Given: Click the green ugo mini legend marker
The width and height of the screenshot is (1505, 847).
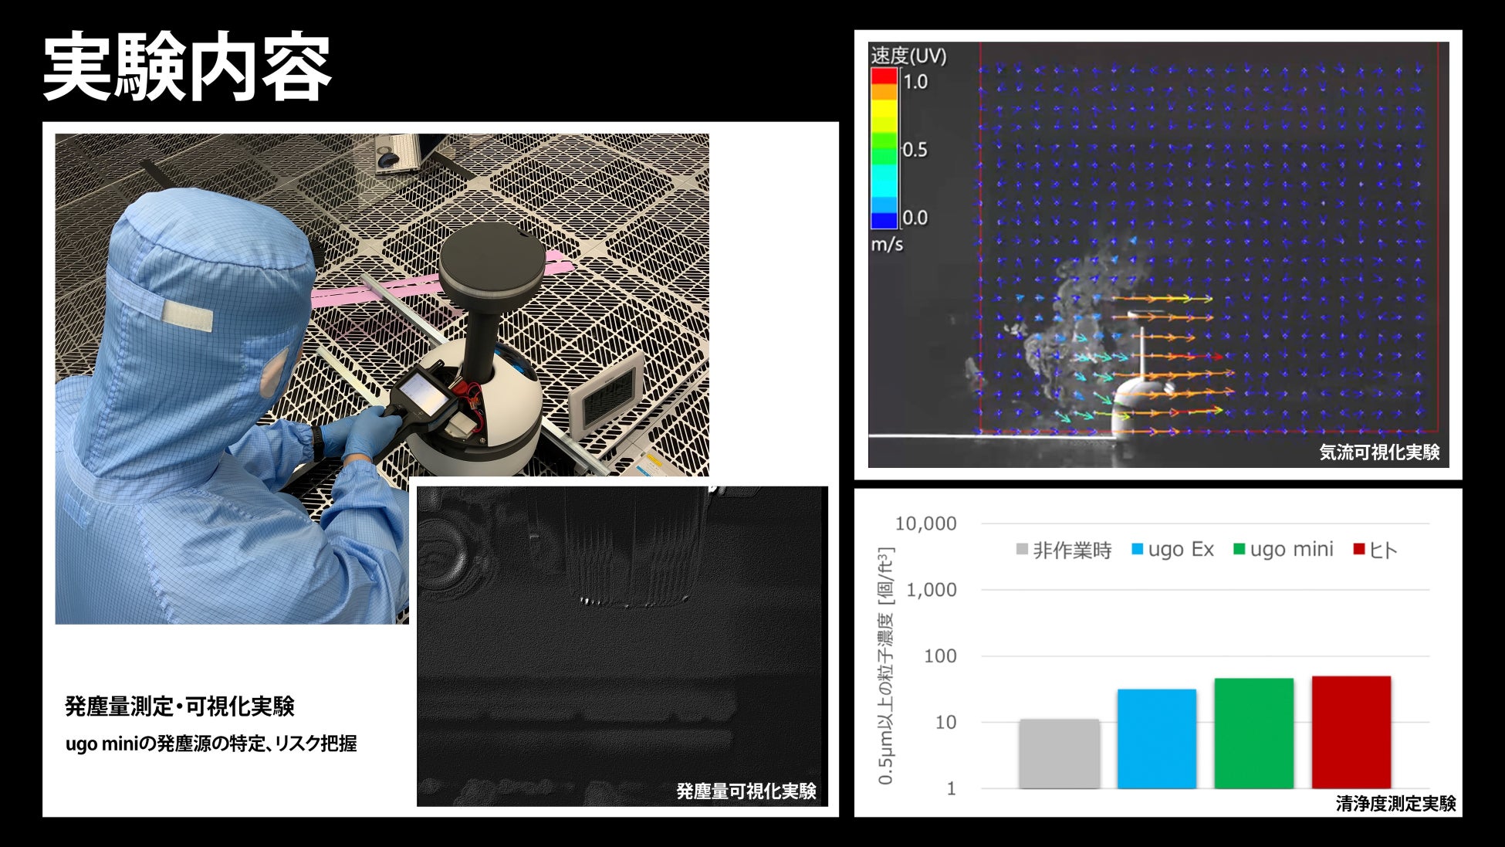Looking at the screenshot, I should [x=1239, y=550].
